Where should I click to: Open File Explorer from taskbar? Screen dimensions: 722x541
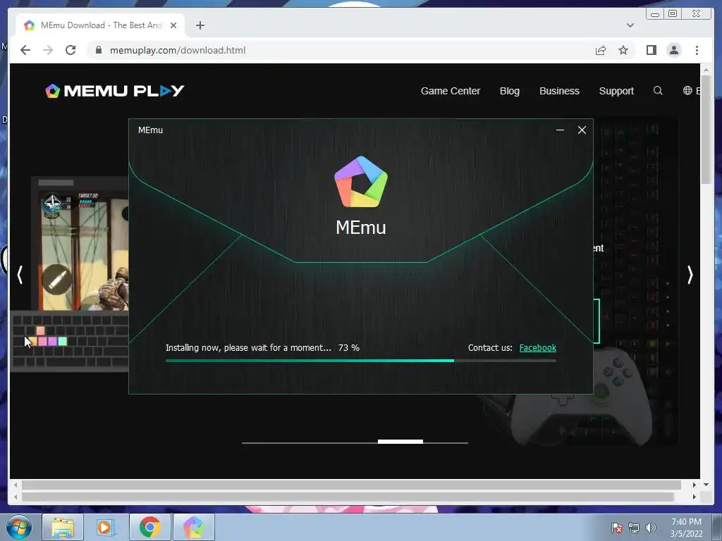63,527
